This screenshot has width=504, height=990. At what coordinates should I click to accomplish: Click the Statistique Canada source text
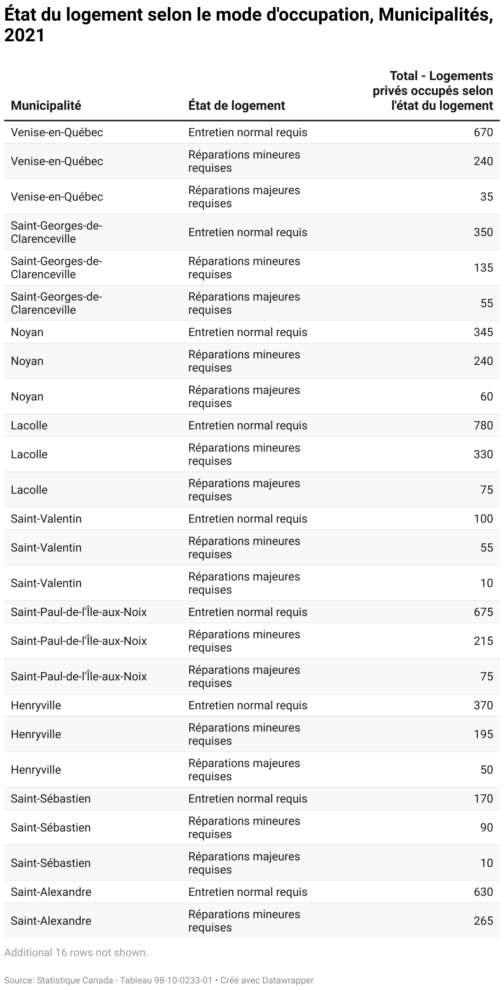[x=108, y=980]
